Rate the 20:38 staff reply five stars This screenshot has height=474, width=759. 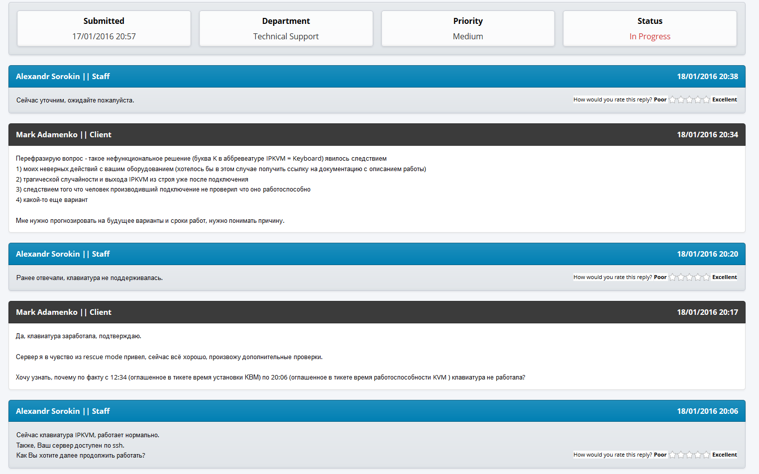click(706, 99)
